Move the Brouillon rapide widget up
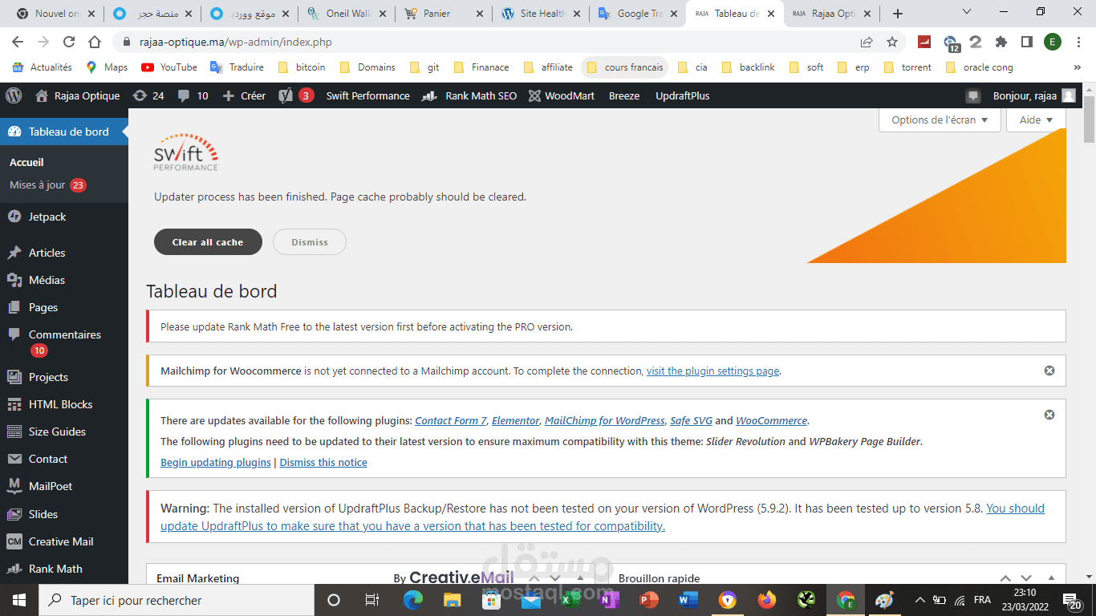This screenshot has width=1096, height=616. 1005,577
